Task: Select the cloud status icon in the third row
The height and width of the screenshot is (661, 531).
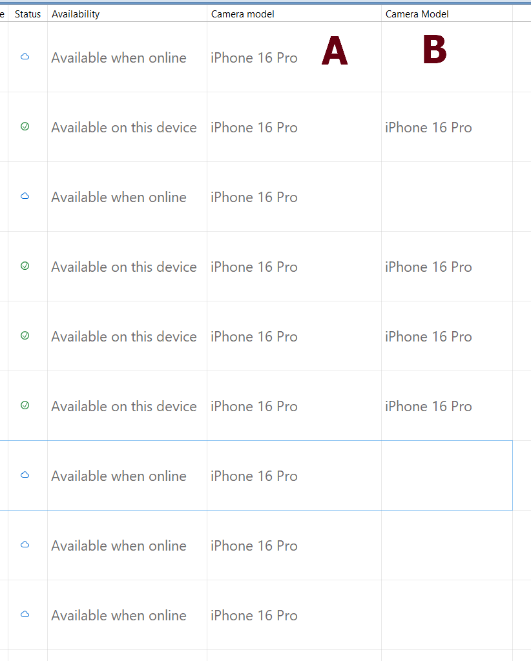Action: click(x=25, y=196)
